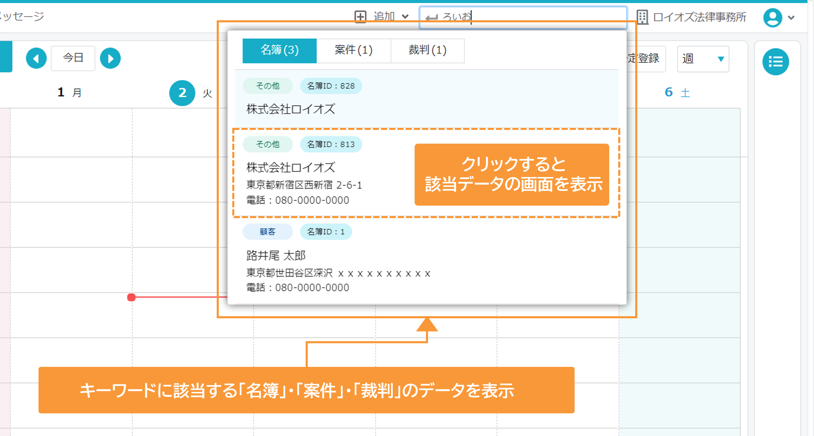Select day 2 火 in calendar header
Screen dimensions: 814x436
coord(191,93)
